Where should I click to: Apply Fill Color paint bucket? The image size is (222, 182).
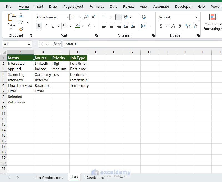tap(78, 26)
